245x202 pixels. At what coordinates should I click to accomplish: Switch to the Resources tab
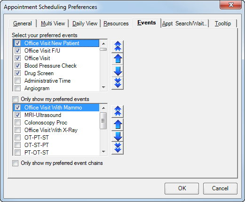tap(116, 23)
